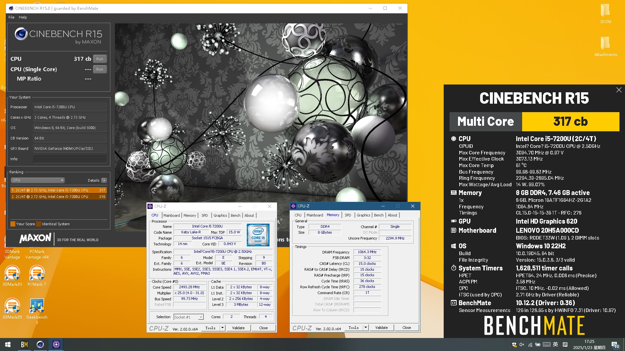Click DRAM Frequency value 1064.3 MHz
The image size is (625, 351).
tap(367, 252)
